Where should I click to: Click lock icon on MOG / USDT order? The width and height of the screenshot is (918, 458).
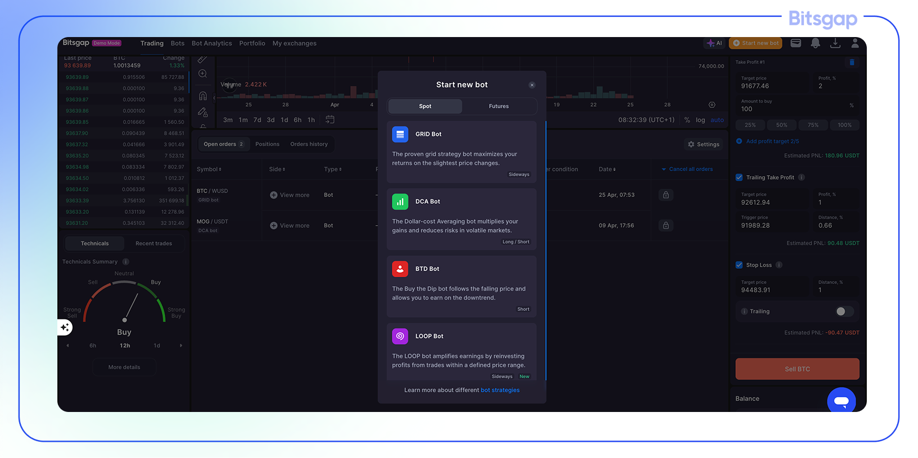[x=666, y=226]
